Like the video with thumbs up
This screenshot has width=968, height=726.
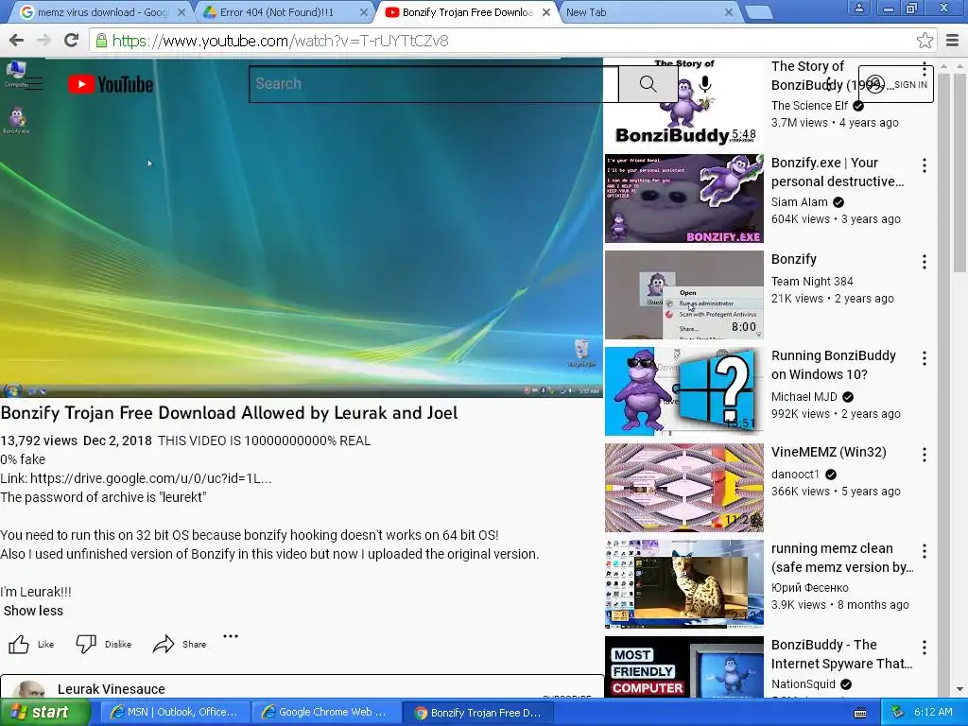[x=31, y=644]
